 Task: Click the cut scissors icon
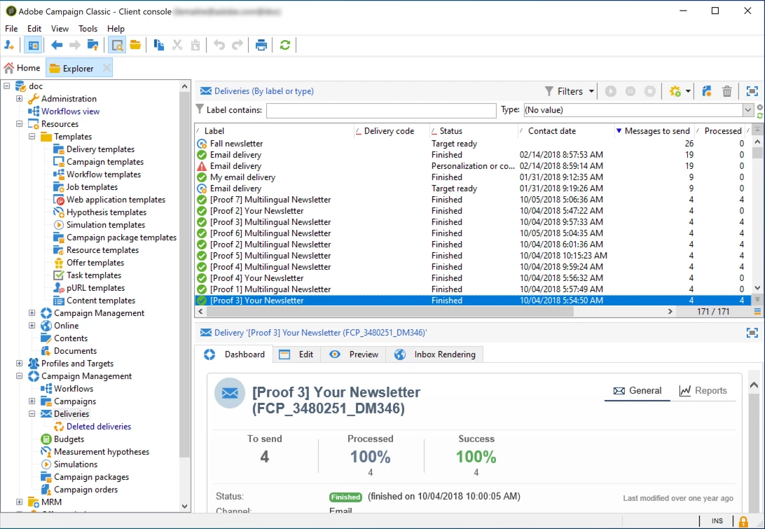tap(177, 46)
